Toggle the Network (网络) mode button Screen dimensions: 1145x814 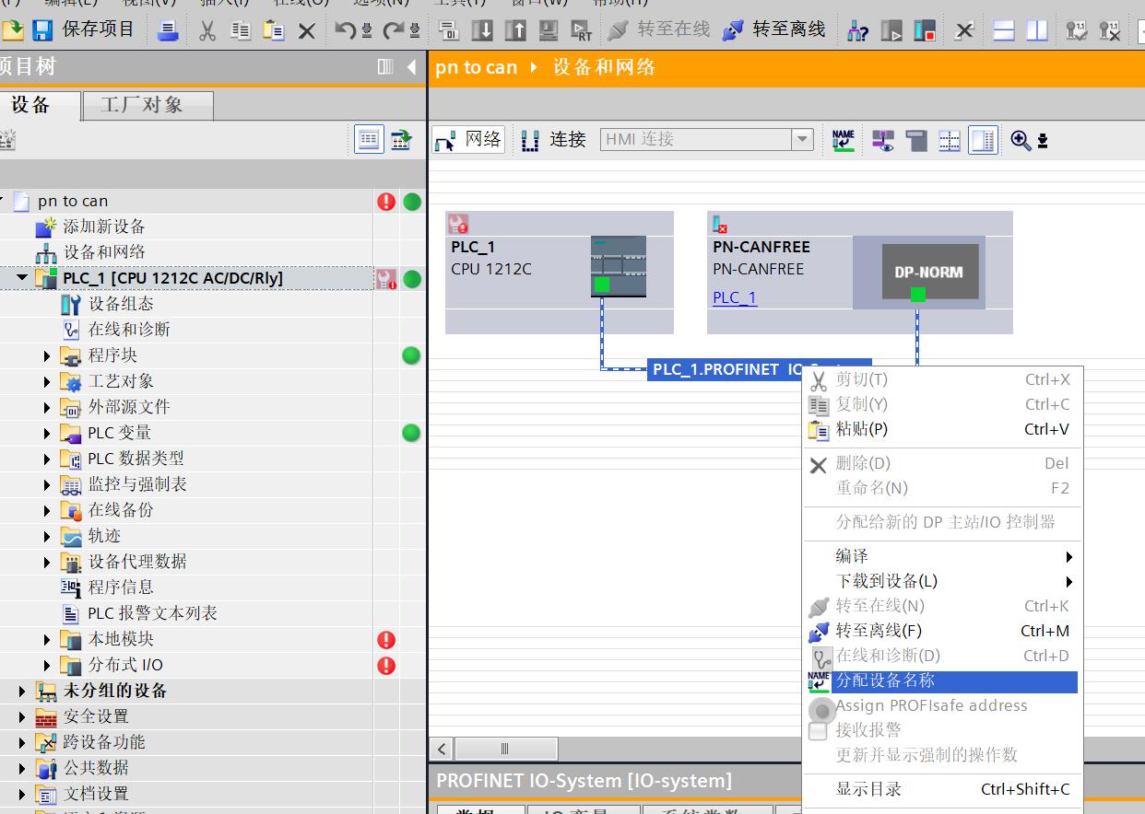pyautogui.click(x=468, y=140)
